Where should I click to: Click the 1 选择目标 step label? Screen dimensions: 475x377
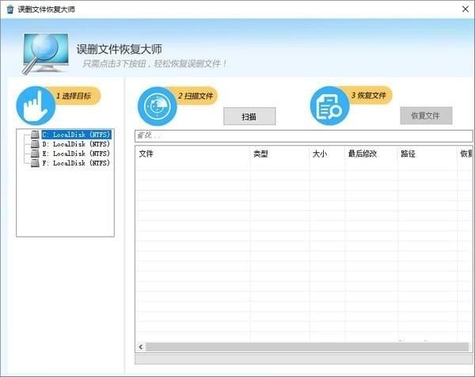click(x=74, y=96)
